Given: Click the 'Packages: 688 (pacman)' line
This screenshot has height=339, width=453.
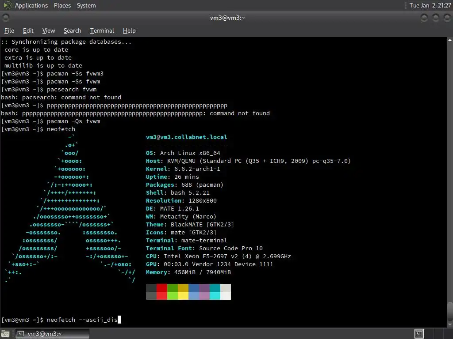Looking at the screenshot, I should pyautogui.click(x=184, y=185).
